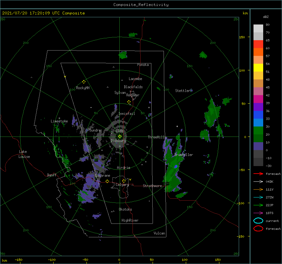This screenshot has height=264, width=282.
Task: Click the Innisfail label
Action: [127, 114]
